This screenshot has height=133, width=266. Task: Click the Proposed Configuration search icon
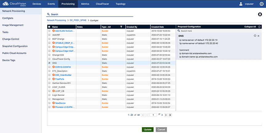[x=179, y=31]
